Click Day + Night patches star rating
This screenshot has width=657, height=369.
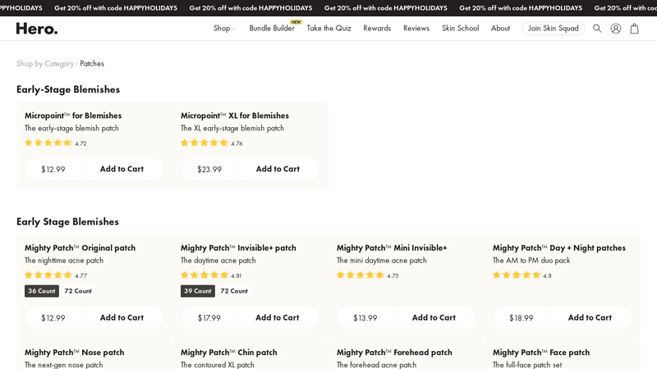coord(517,276)
